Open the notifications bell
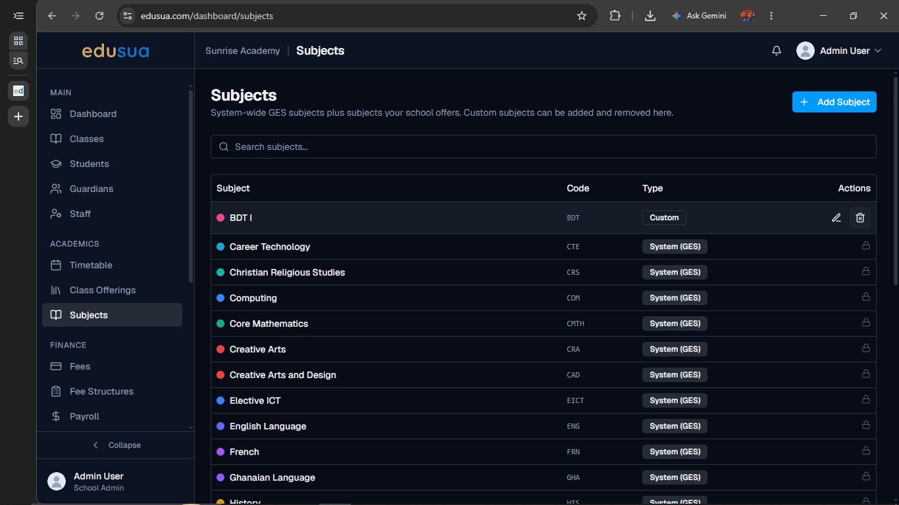Viewport: 899px width, 505px height. 777,51
